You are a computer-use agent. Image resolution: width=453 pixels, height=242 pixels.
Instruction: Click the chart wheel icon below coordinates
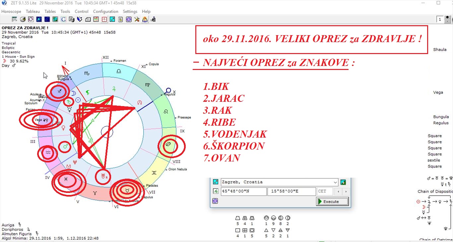tap(215, 201)
